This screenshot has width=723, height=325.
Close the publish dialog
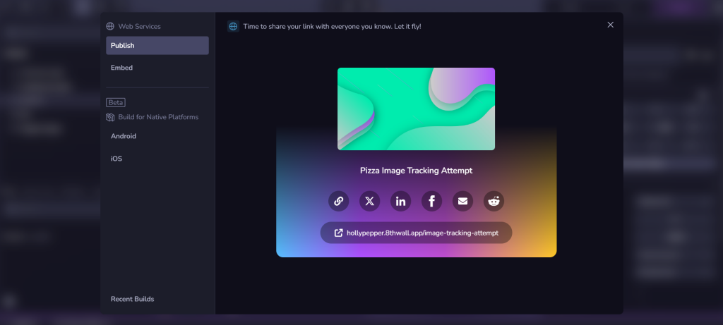610,25
